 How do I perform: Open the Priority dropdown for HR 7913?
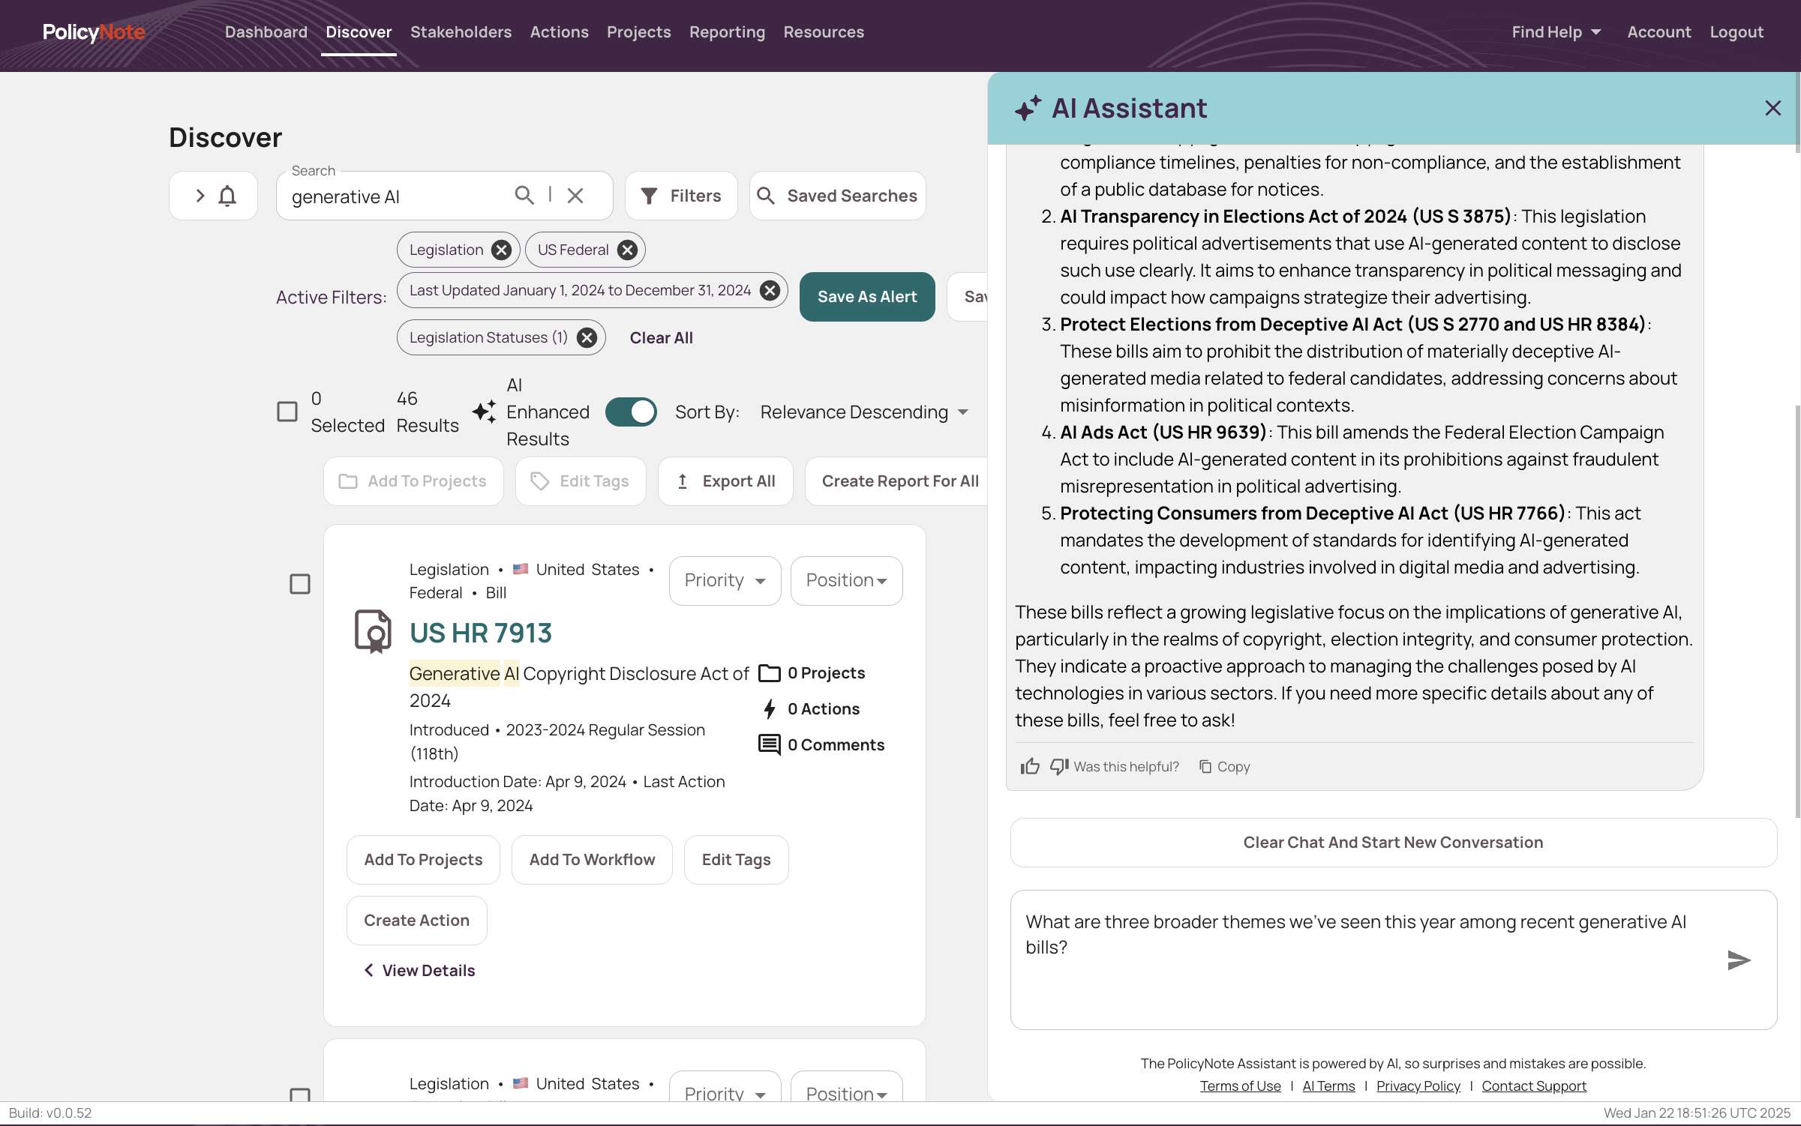[725, 580]
